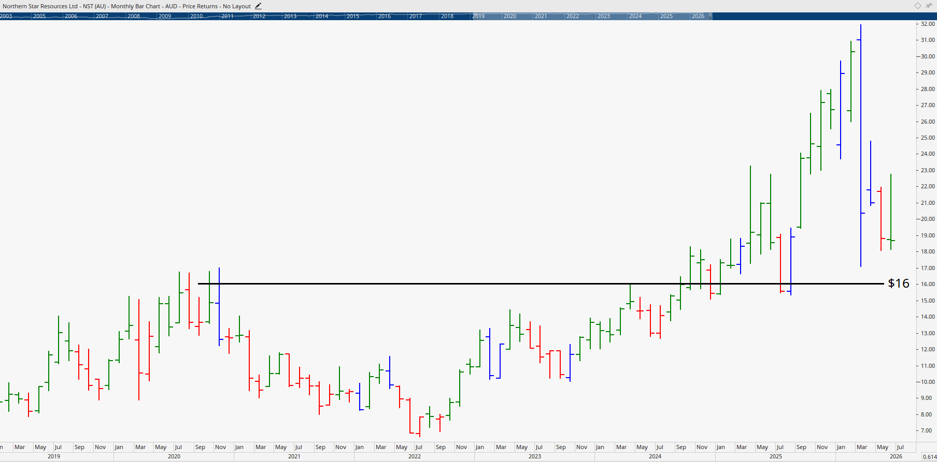Select 2009 in the top overview navigator
This screenshot has width=937, height=462.
pyautogui.click(x=165, y=16)
